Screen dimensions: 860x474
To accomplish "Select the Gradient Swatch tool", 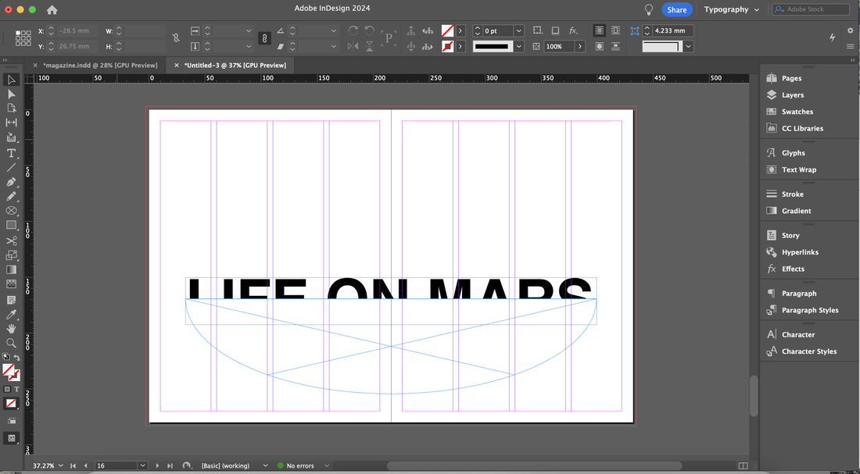I will point(11,269).
